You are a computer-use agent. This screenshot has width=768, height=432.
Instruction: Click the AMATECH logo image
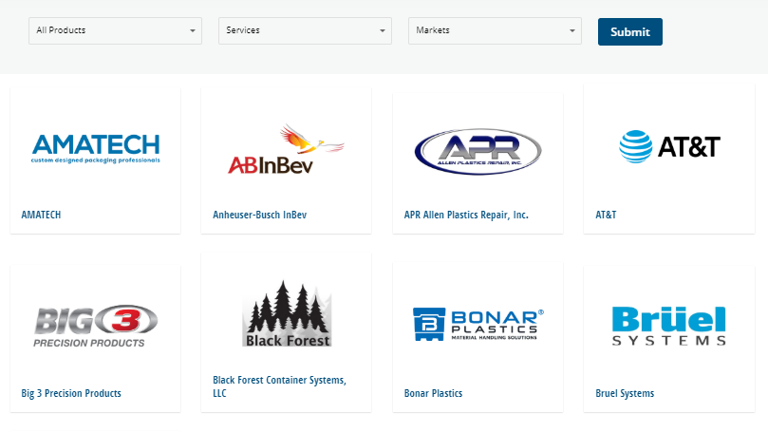(x=96, y=148)
